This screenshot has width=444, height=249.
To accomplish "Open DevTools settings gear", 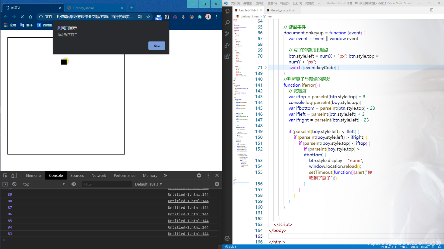I will tap(199, 175).
